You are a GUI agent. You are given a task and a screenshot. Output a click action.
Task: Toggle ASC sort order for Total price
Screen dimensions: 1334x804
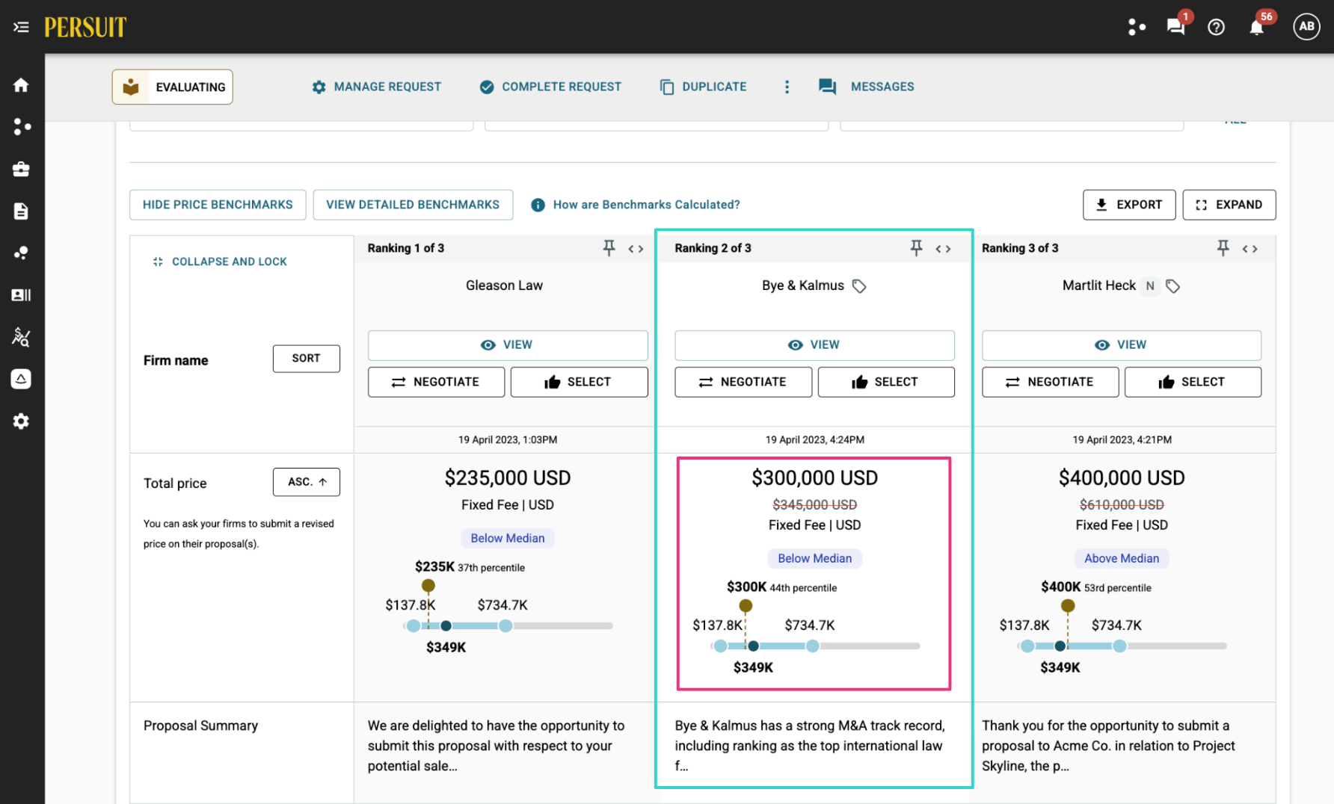pos(307,482)
